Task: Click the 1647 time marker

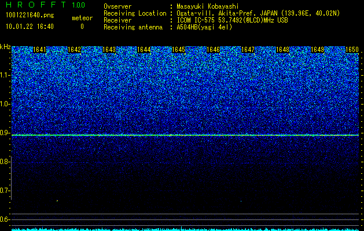Action: coord(248,50)
